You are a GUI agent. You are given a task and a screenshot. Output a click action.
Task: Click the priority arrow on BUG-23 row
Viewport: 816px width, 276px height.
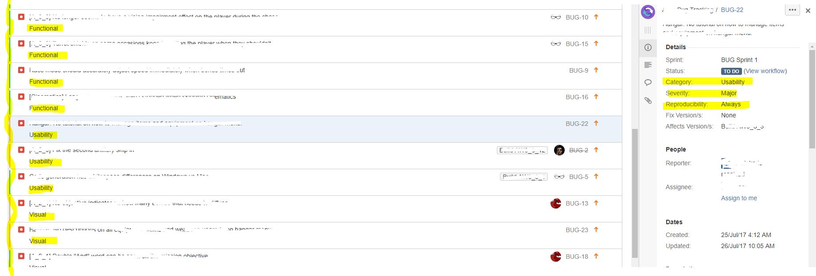(x=596, y=229)
